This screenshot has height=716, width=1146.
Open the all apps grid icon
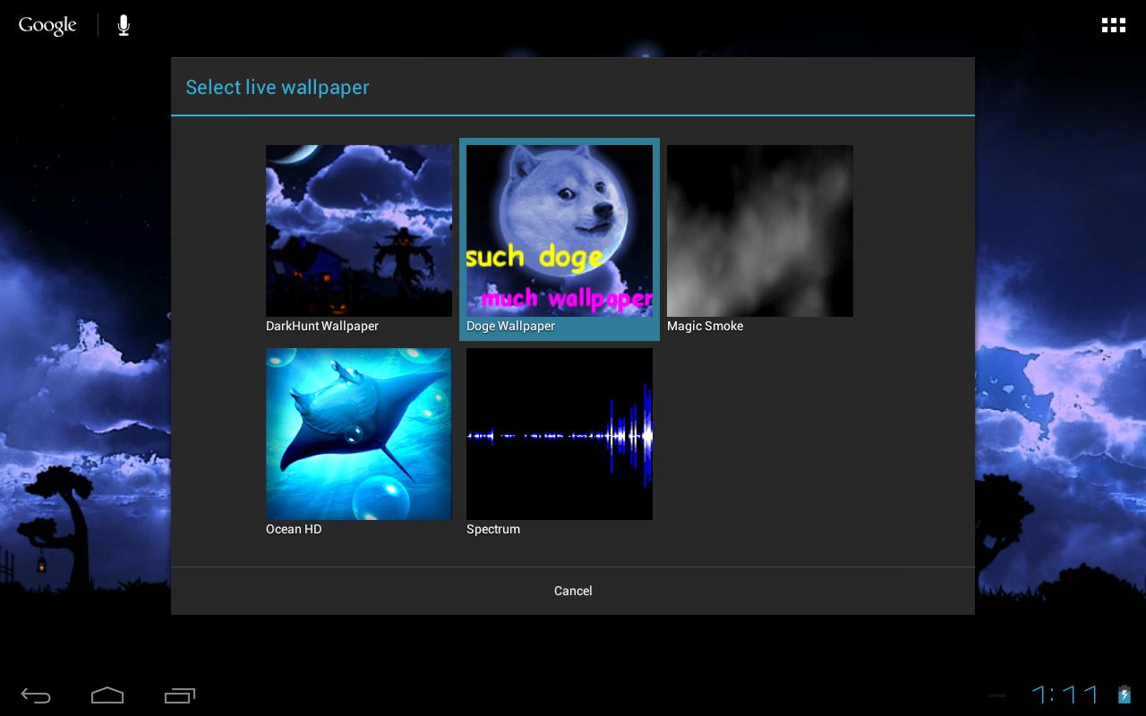click(x=1113, y=25)
